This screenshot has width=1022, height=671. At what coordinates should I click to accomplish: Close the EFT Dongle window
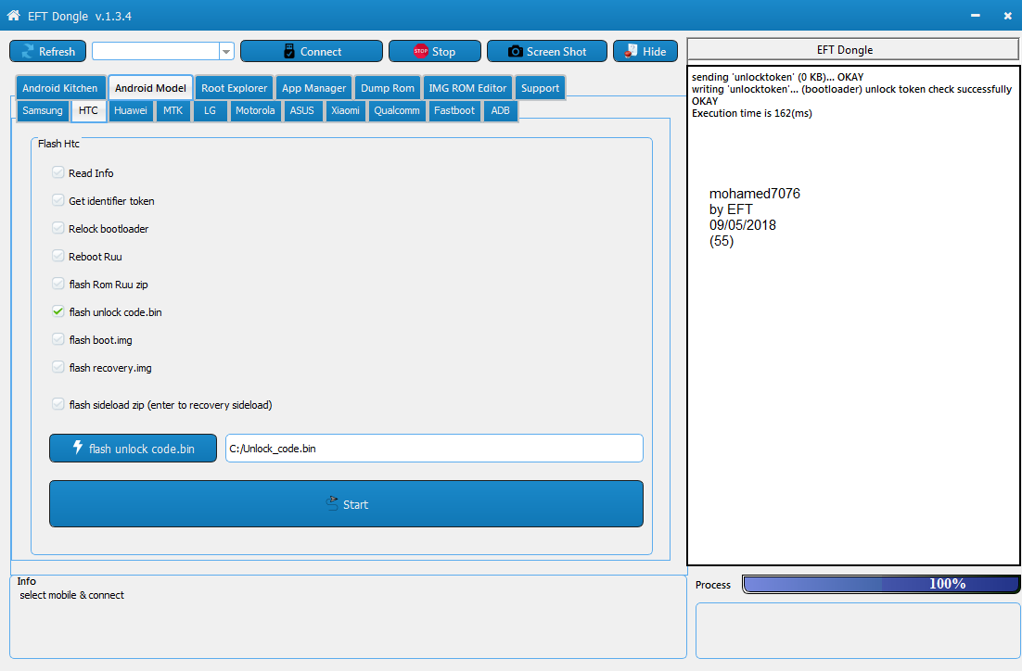tap(1007, 15)
